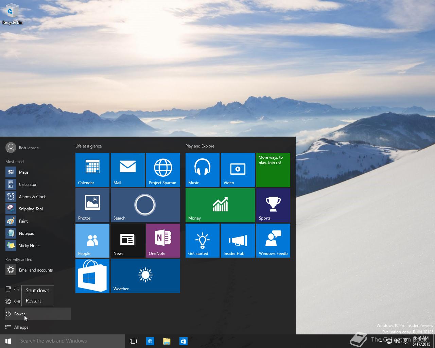Image resolution: width=435 pixels, height=348 pixels.
Task: Click the 'More ways to play' green tile
Action: [x=273, y=170]
